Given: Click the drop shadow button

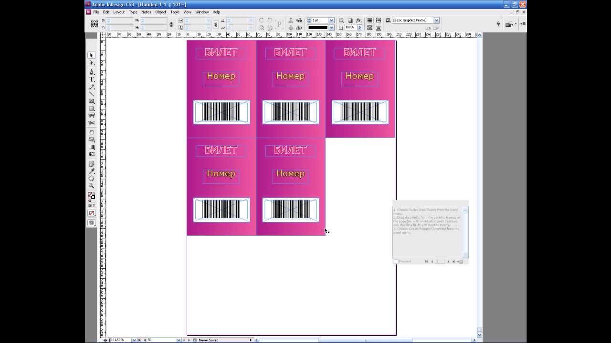Looking at the screenshot, I should coord(350,20).
